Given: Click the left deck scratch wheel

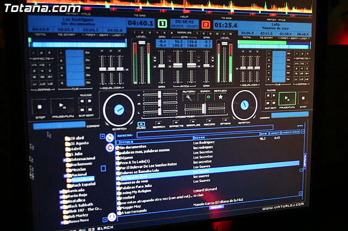Looking at the screenshot, I should point(119,108).
